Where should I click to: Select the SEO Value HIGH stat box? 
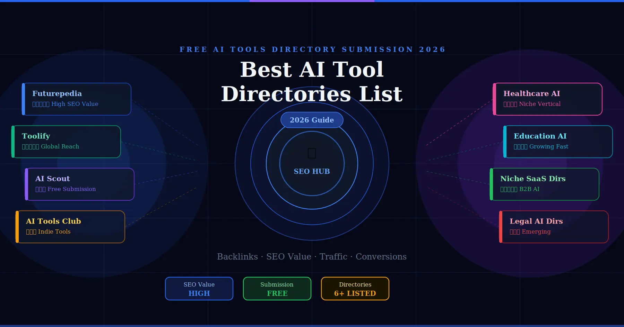[199, 289]
